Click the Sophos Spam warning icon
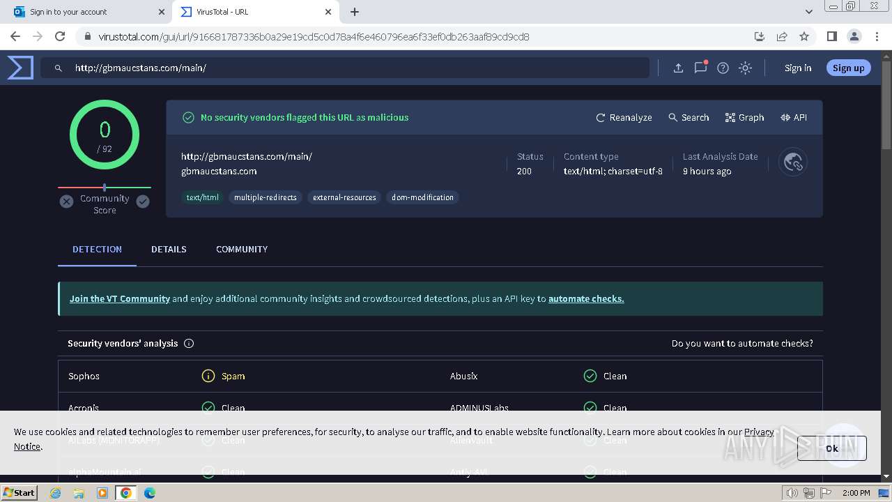This screenshot has width=892, height=502. (208, 376)
